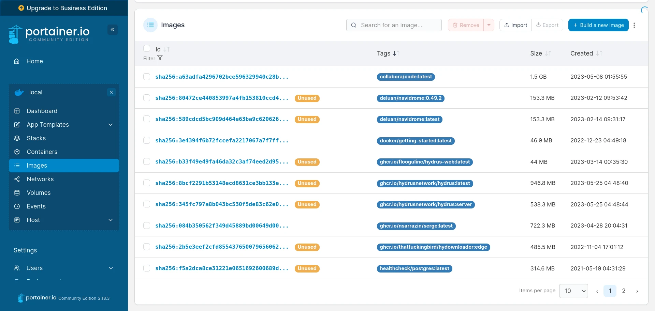Click the Portainer logo in the sidebar
655x311 pixels.
click(x=49, y=34)
